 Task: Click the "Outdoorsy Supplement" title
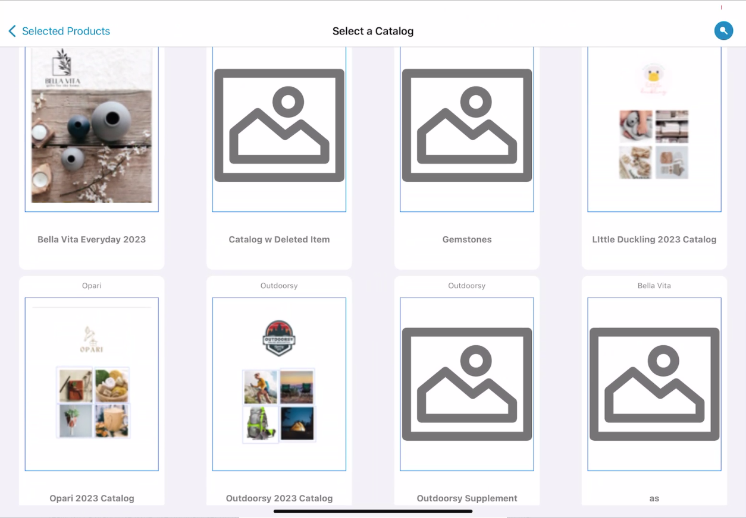(467, 498)
